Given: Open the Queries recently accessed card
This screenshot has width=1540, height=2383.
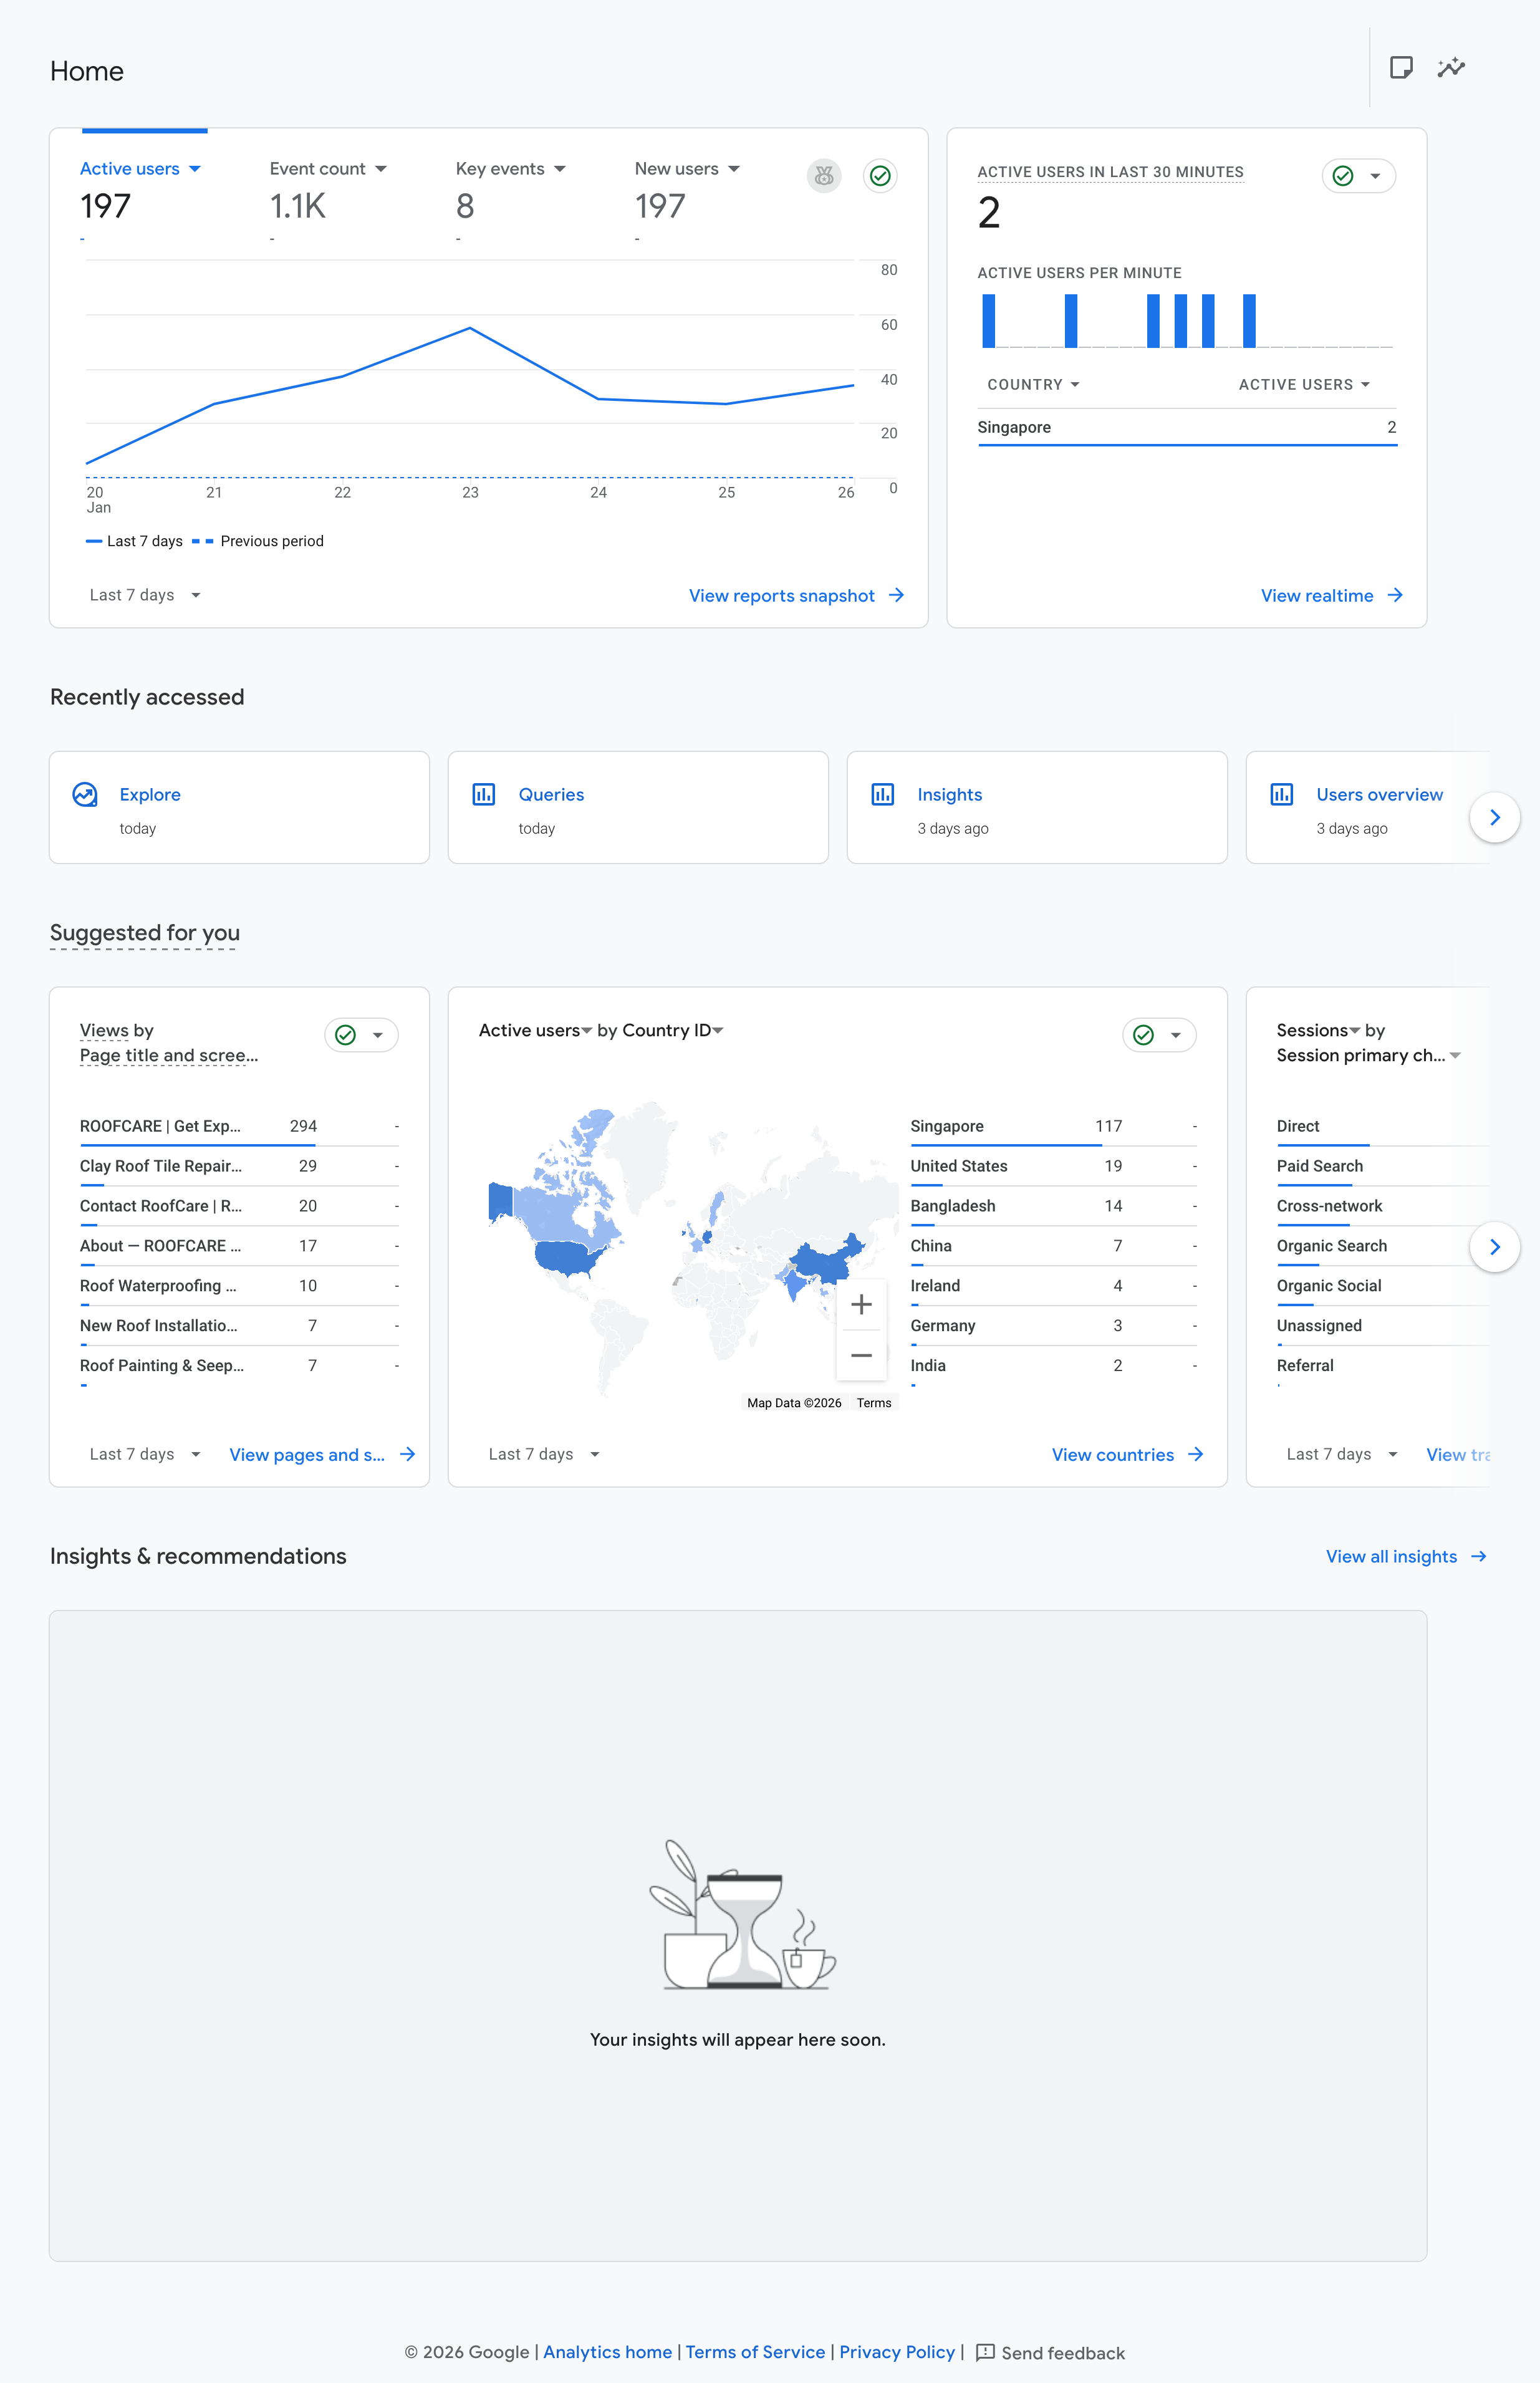Looking at the screenshot, I should pos(638,807).
